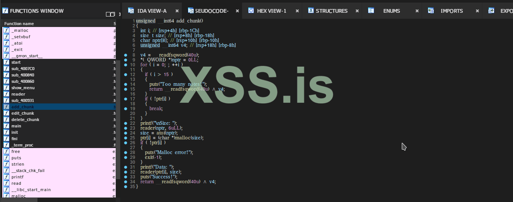513x202 pixels.
Task: Open the HEX VIEW-1 tab
Action: point(271,11)
